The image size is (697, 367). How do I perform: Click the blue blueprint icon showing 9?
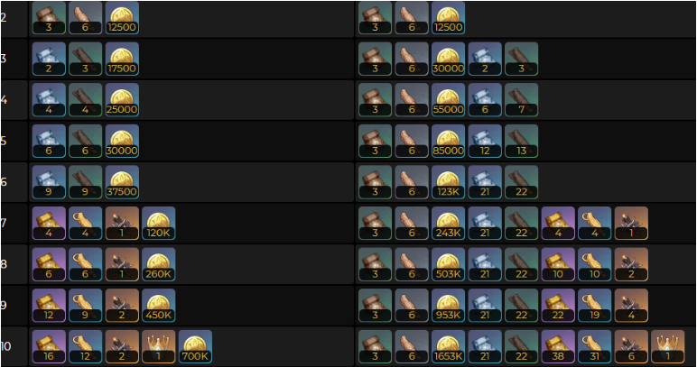(x=49, y=182)
